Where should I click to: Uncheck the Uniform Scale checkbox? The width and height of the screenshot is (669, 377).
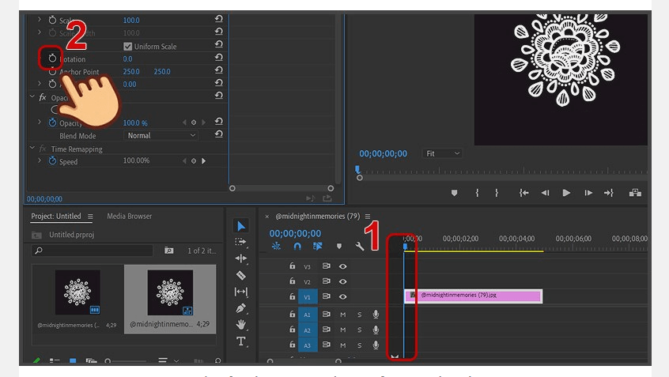127,46
